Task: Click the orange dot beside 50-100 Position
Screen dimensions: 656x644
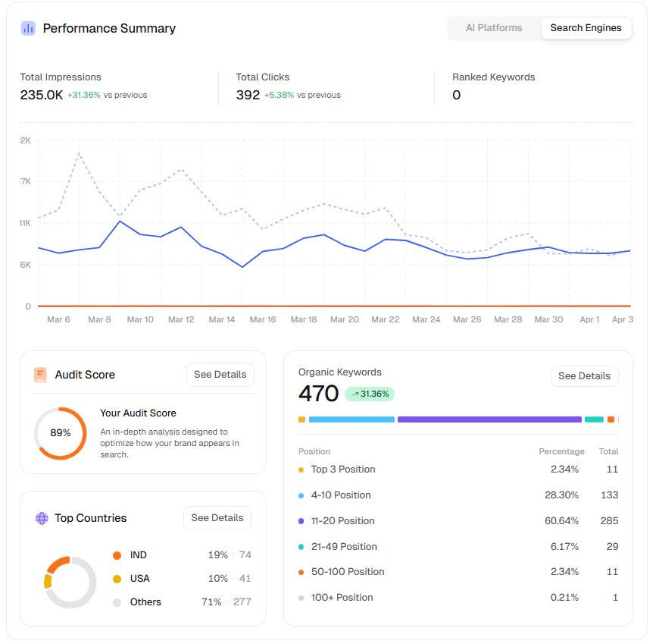Action: coord(301,571)
